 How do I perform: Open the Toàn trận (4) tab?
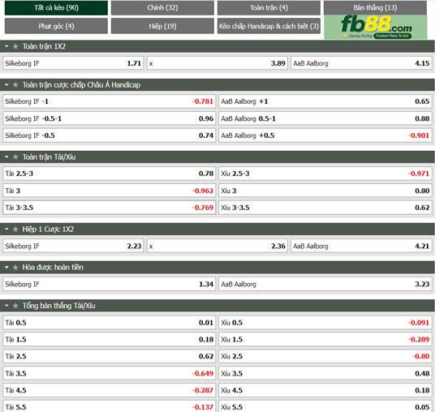tap(269, 8)
